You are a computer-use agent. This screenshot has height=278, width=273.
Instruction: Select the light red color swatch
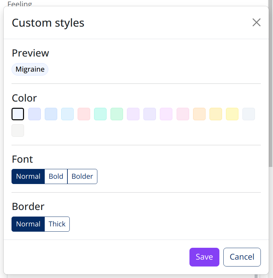pyautogui.click(x=84, y=114)
